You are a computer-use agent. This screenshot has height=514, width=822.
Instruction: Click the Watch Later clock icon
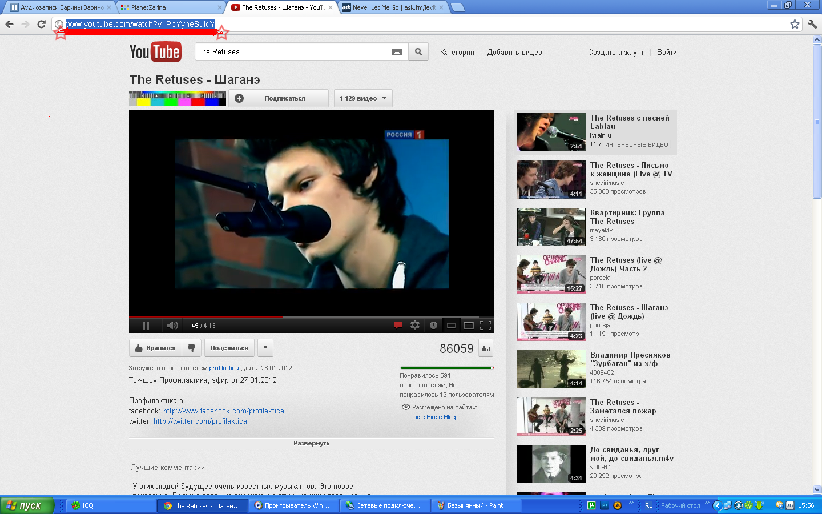(x=433, y=326)
